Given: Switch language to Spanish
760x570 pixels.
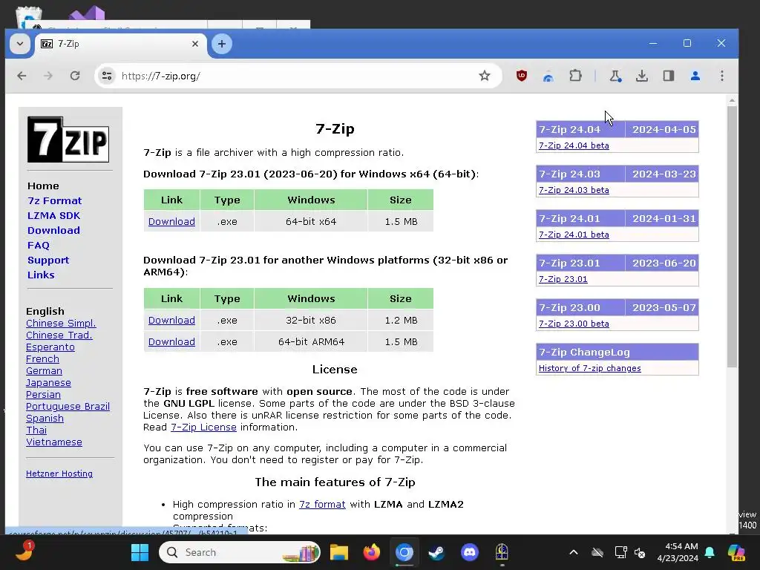Looking at the screenshot, I should tap(45, 419).
